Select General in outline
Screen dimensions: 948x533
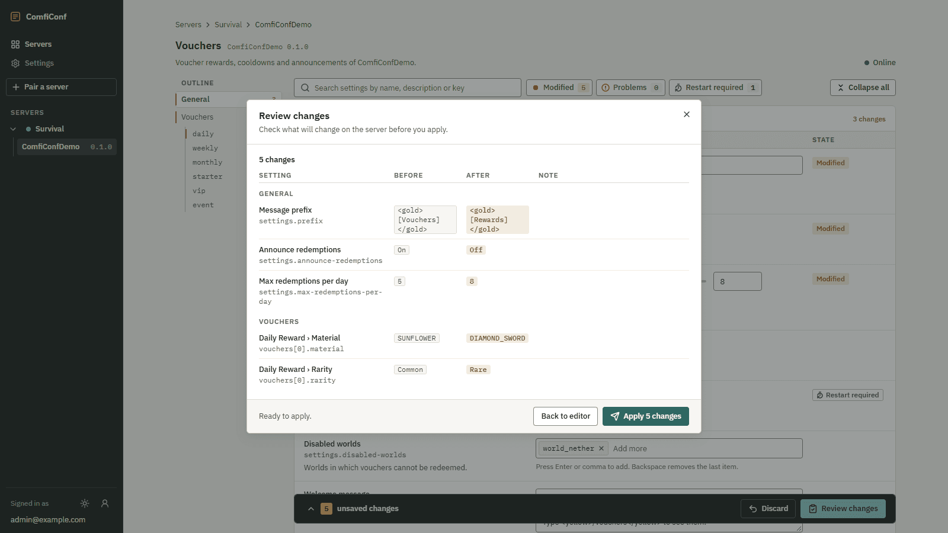(x=228, y=99)
